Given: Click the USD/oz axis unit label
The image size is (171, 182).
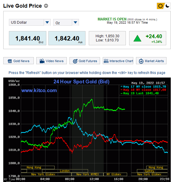Looking at the screenshot, I should coord(14,81).
